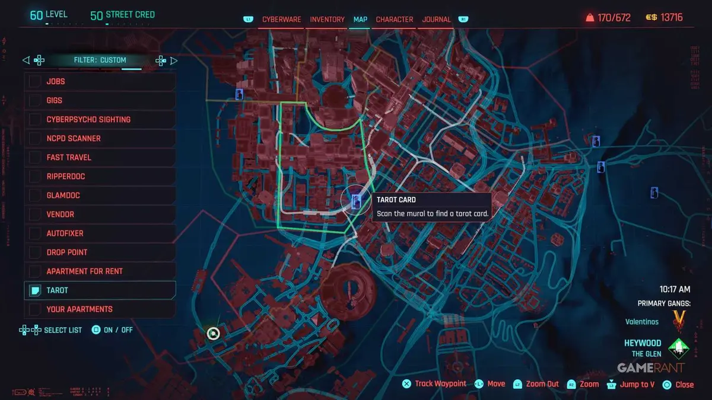Click the Track Waypoint prompt

pos(434,384)
